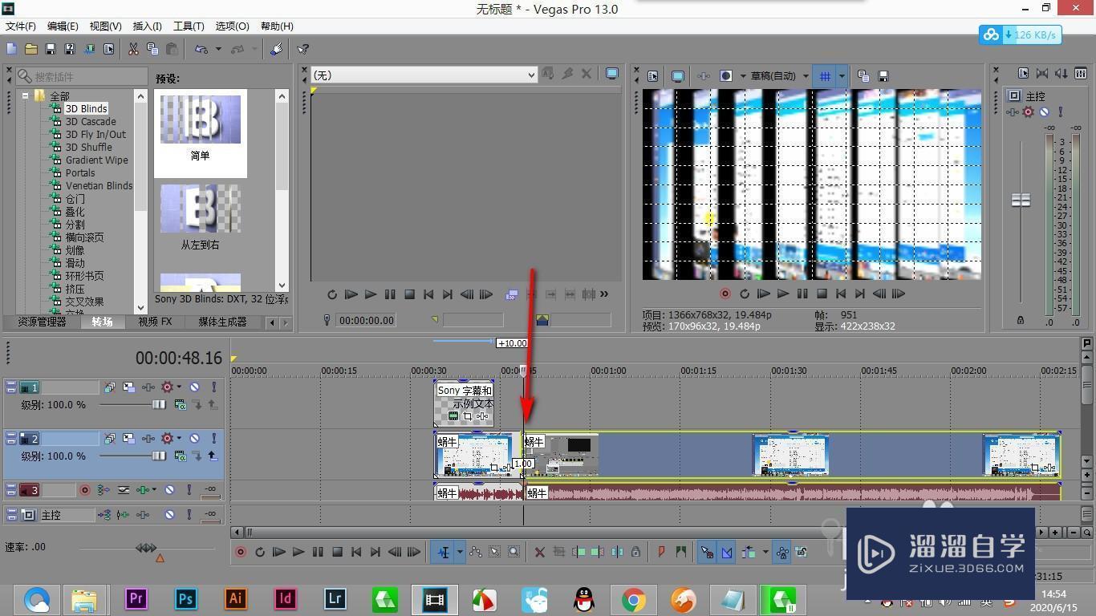Image resolution: width=1096 pixels, height=616 pixels.
Task: Open Google Chrome from the taskbar
Action: [633, 599]
